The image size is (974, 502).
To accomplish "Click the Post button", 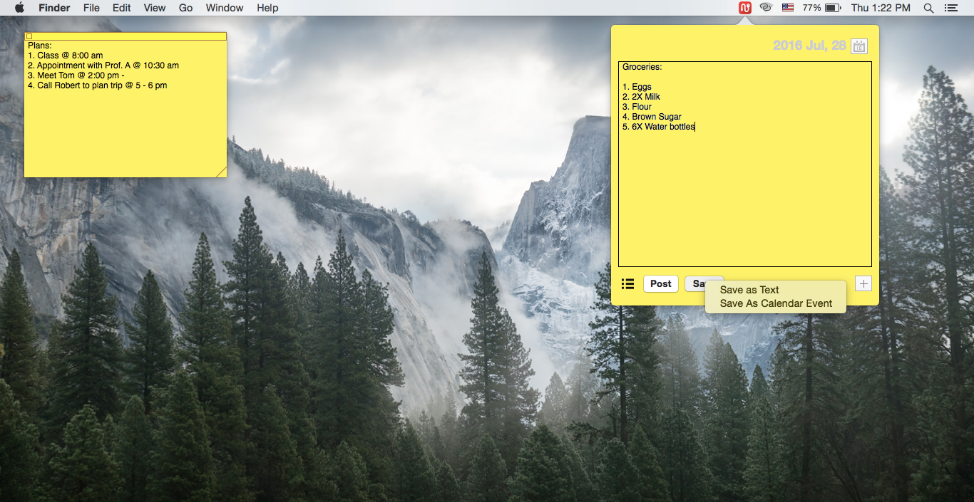I will [x=661, y=284].
